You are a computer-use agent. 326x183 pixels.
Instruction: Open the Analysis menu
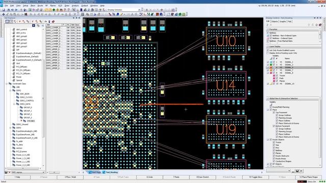[x=75, y=6]
